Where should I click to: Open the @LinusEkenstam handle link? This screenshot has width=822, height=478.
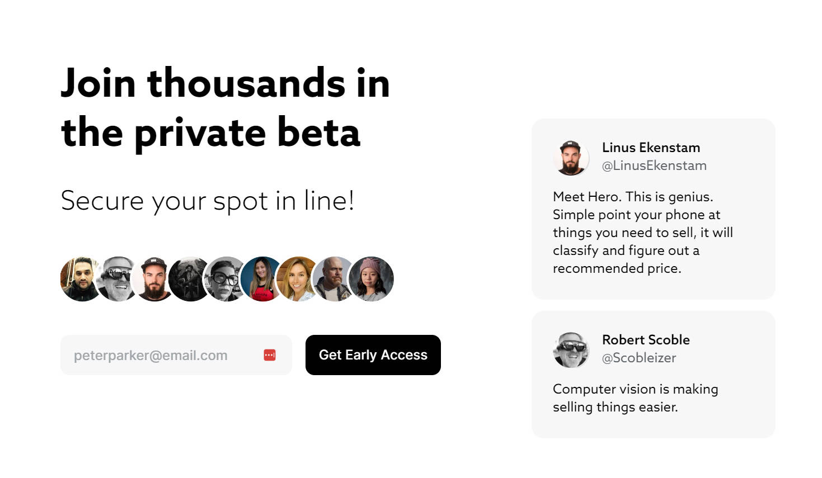tap(654, 165)
